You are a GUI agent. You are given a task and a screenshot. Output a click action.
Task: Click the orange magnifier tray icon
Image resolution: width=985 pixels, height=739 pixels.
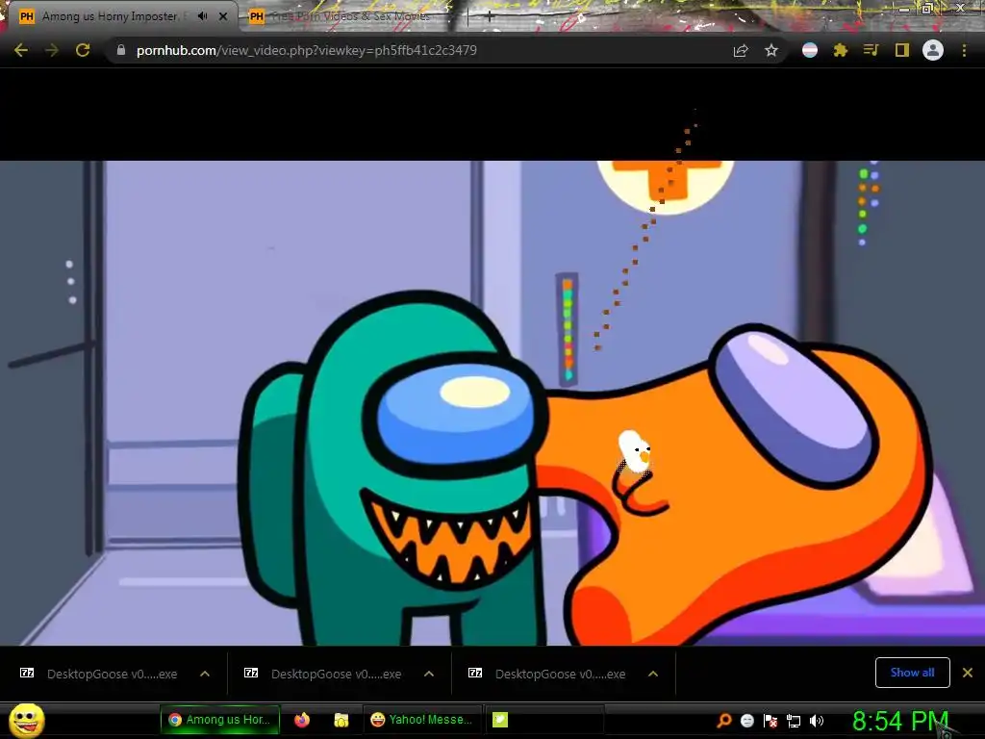[723, 721]
